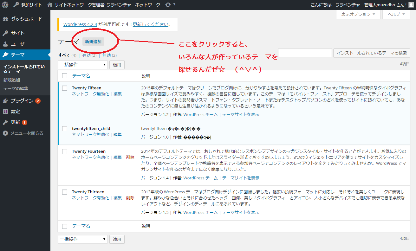Click the インストールされているテーマを検索 button

[372, 53]
